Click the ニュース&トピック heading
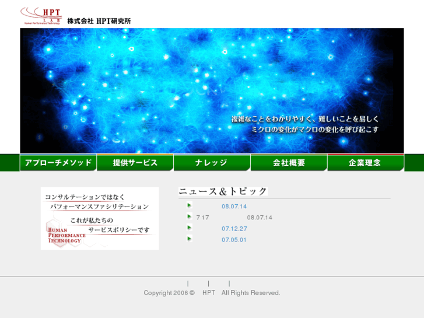Image resolution: width=424 pixels, height=318 pixels. [223, 191]
